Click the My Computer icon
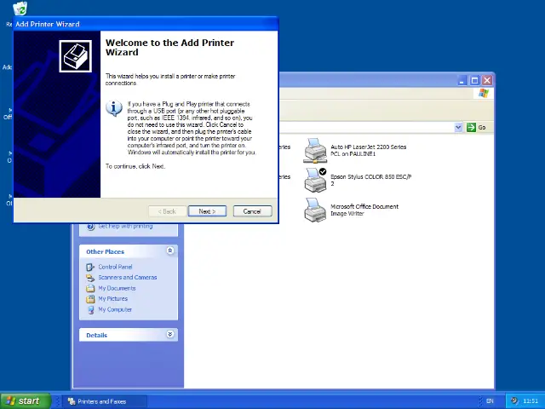Screen dimensions: 545x409 click(90, 310)
